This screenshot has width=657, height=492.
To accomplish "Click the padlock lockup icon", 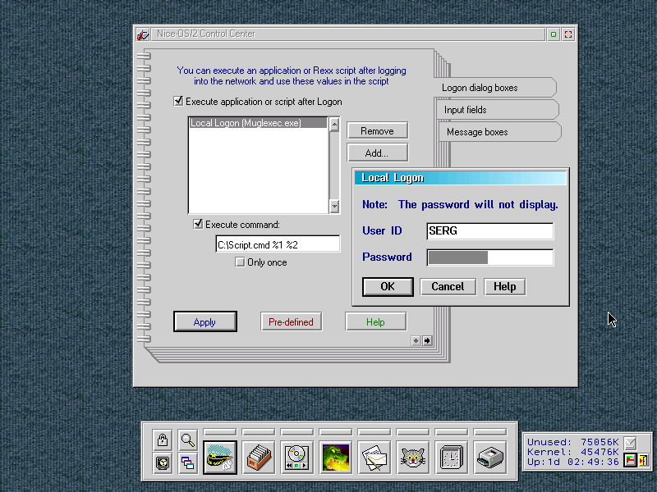I will 163,440.
